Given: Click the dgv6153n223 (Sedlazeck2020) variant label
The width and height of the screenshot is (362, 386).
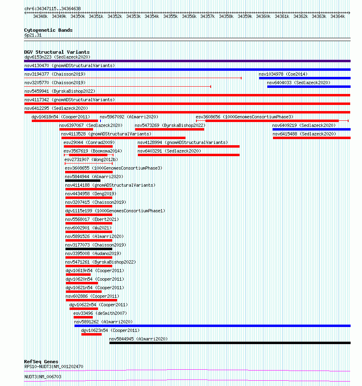Looking at the screenshot, I should [x=57, y=57].
